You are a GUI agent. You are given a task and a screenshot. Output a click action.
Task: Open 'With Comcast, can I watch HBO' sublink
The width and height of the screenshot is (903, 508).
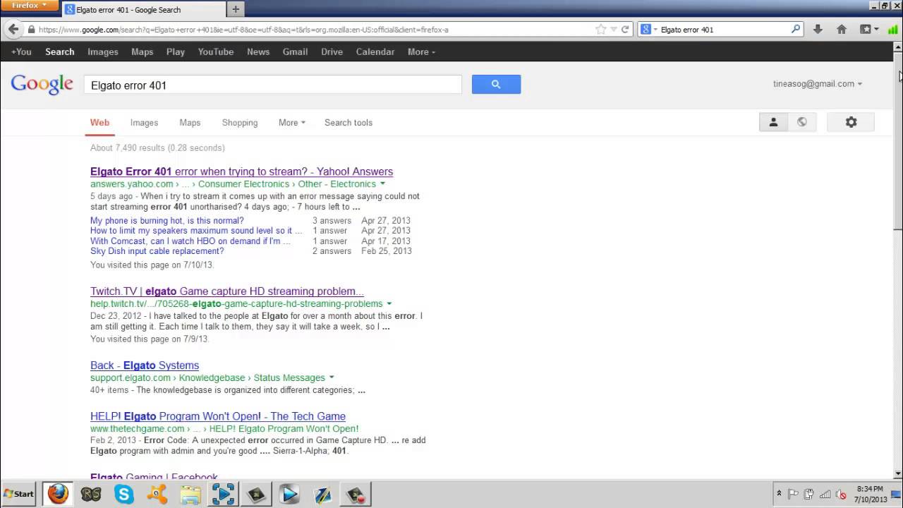[x=190, y=241]
